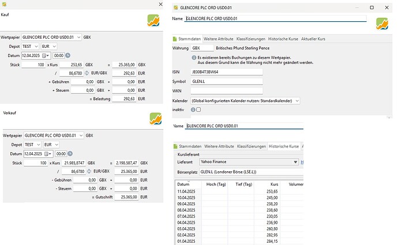Click Kurs value 230,05
This screenshot has height=245, width=398.
point(272,216)
